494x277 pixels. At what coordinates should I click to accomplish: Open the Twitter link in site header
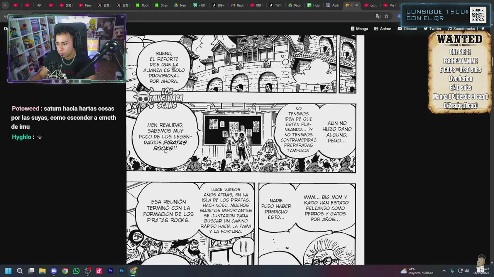tap(432, 28)
